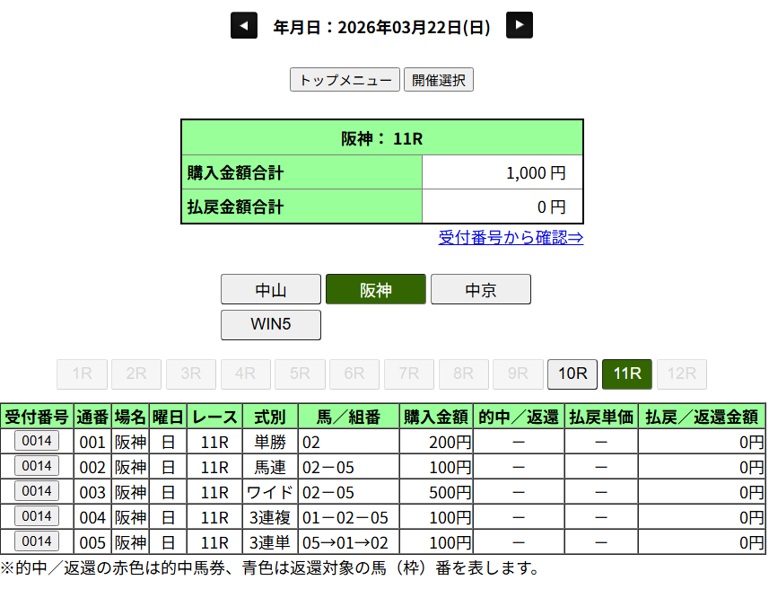
Task: Open the 開催選択 button
Action: 439,80
